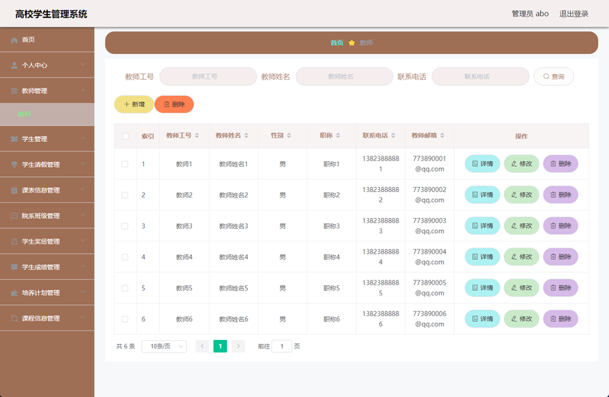Click the star icon in breadcrumb
Image resolution: width=609 pixels, height=397 pixels.
click(352, 43)
